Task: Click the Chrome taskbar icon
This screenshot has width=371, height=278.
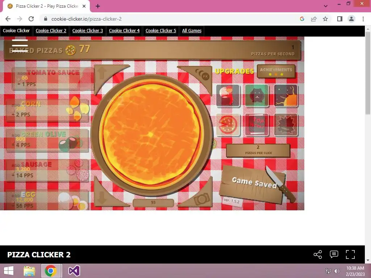Action: pos(51,271)
